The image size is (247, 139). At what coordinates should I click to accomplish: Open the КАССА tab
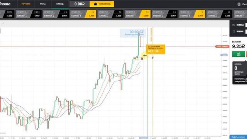43,4
